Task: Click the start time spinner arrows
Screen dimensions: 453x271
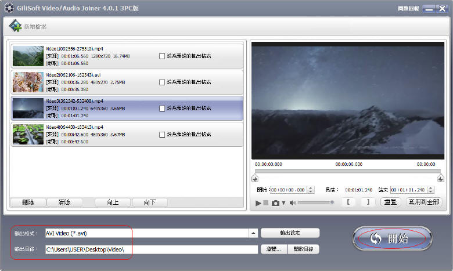Action: click(311, 190)
